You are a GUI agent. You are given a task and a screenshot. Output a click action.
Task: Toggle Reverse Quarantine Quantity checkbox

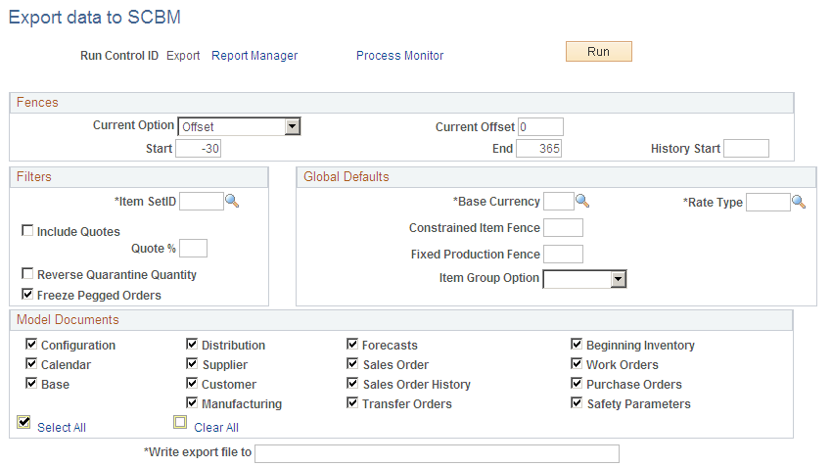(x=27, y=273)
